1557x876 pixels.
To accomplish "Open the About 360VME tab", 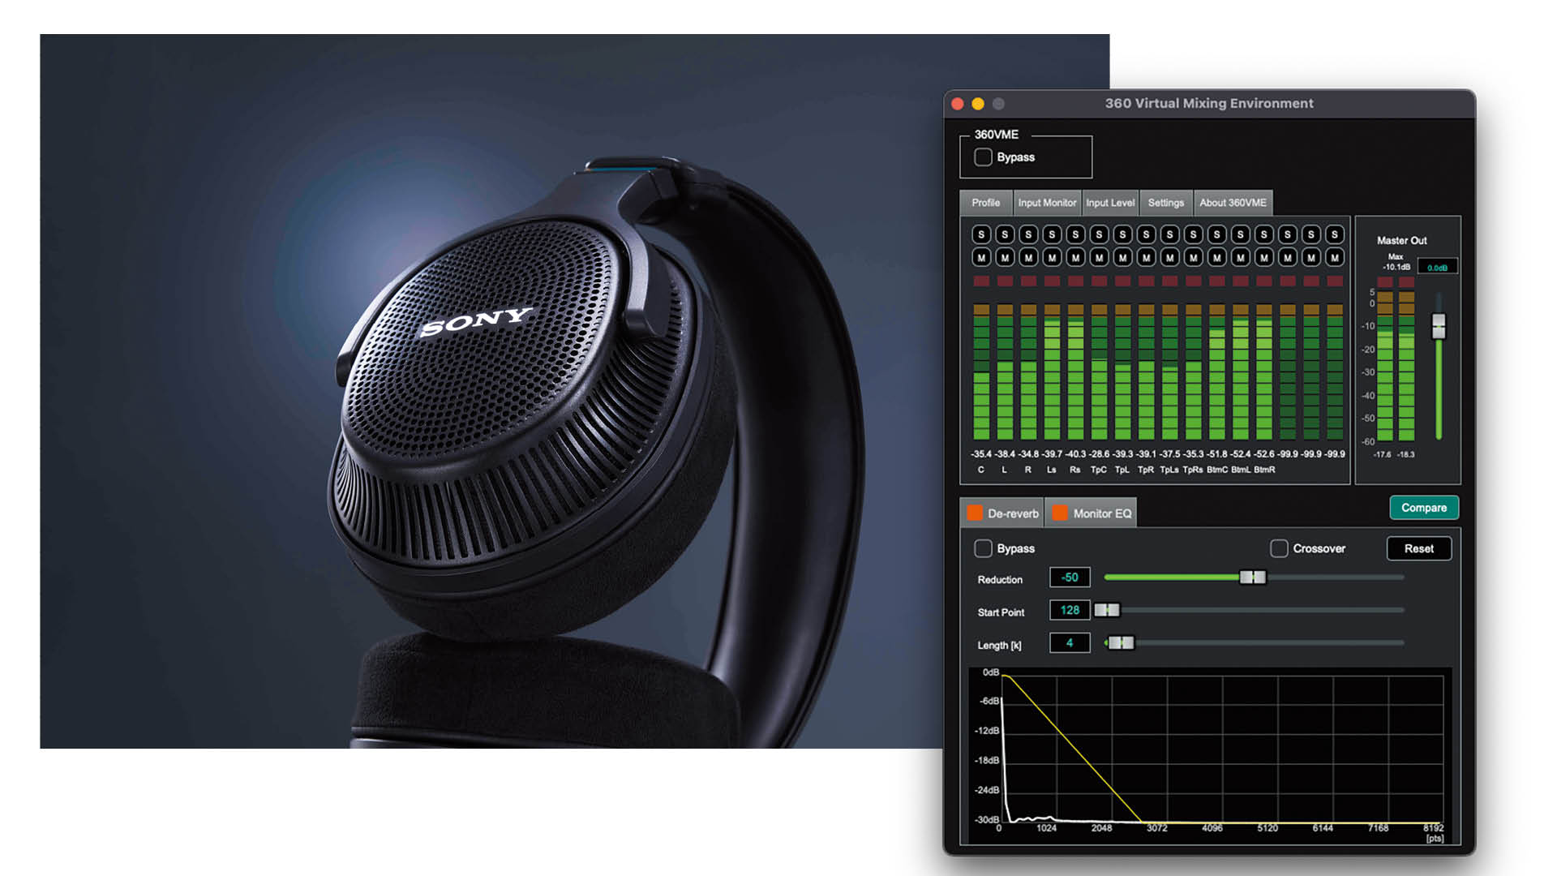I will click(1233, 203).
